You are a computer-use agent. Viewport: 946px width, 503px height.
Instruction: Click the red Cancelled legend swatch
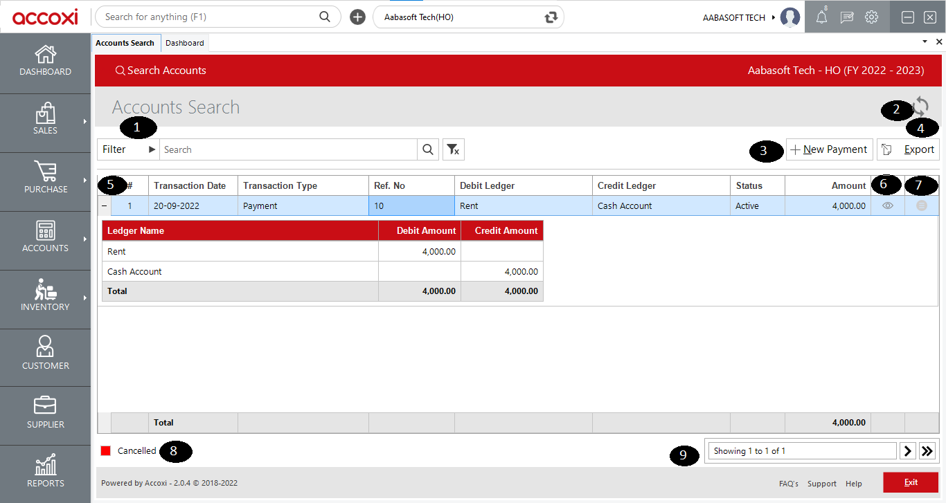(x=106, y=450)
